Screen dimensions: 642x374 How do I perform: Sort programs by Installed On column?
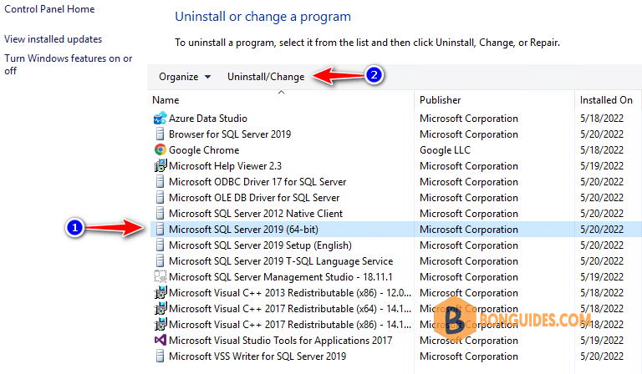(606, 100)
